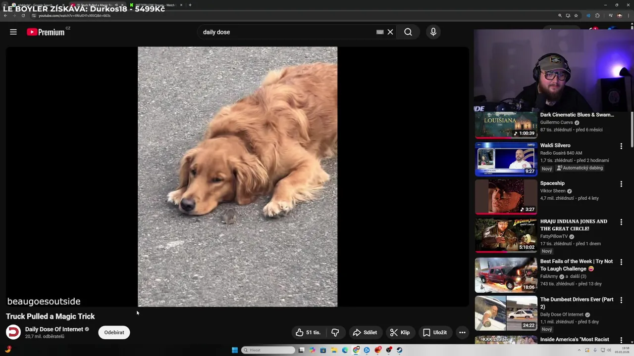Open the Spaceship video title link
The height and width of the screenshot is (356, 634).
pos(552,183)
